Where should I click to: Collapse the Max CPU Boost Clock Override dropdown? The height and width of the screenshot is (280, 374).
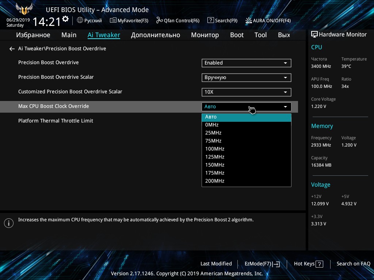tap(247, 107)
